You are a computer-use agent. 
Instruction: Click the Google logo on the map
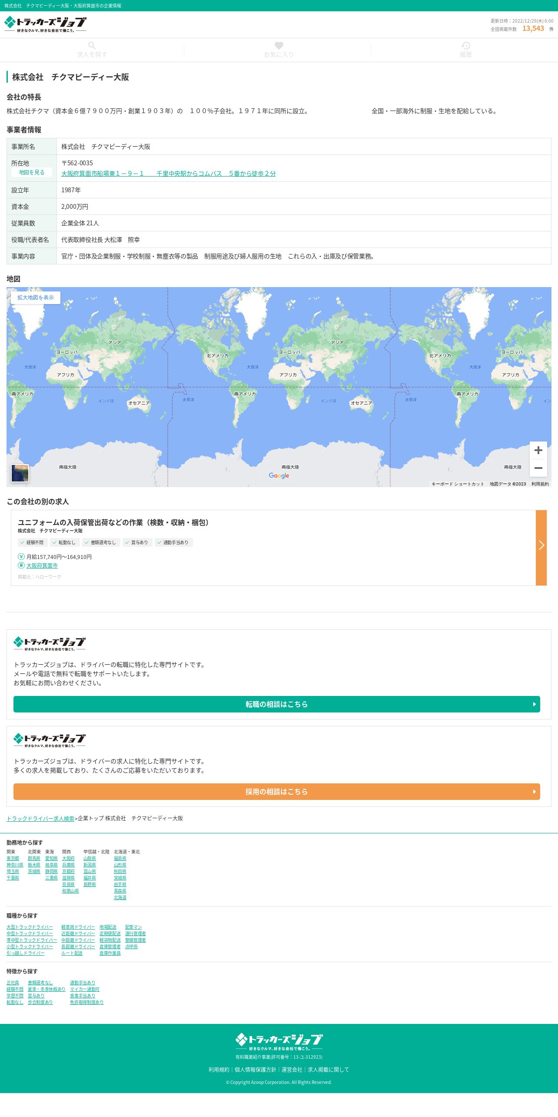tap(279, 475)
